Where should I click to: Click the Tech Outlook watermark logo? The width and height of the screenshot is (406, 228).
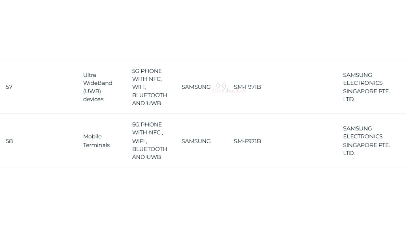point(229,88)
